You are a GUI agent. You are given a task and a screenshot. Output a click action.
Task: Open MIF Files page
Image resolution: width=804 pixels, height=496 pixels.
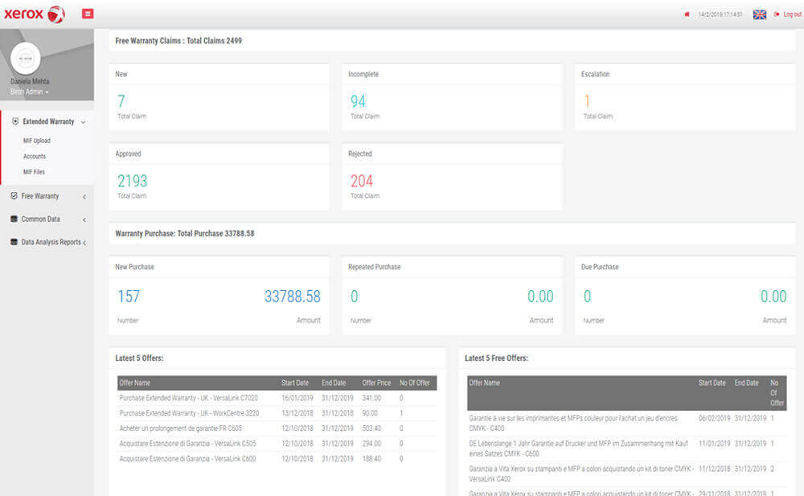(34, 172)
